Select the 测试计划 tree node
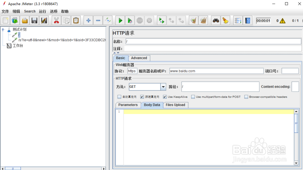303x170 pixels. [x=19, y=30]
